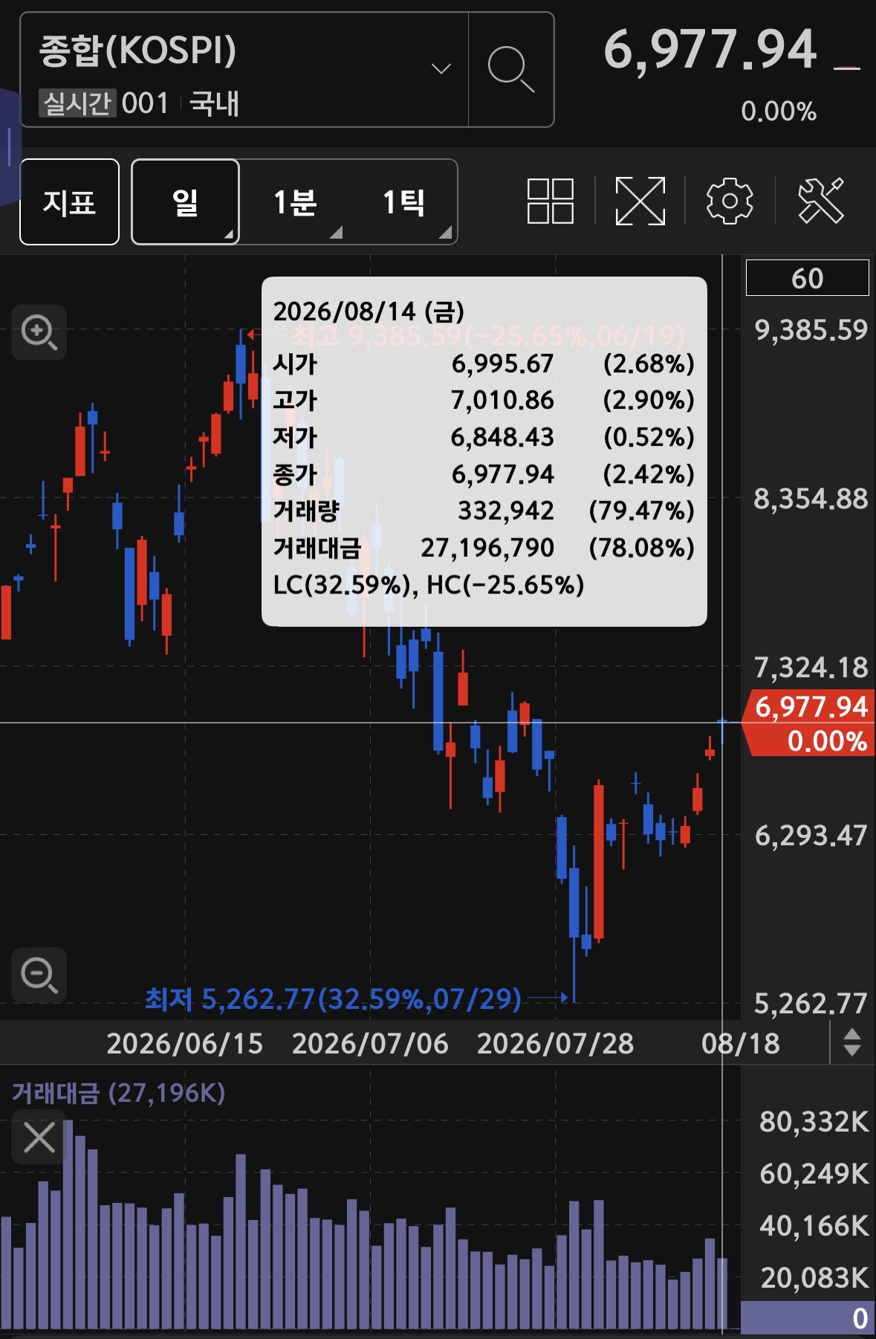Screen dimensions: 876x1339
Task: Click the 6,293.47 price axis label
Action: click(x=811, y=836)
